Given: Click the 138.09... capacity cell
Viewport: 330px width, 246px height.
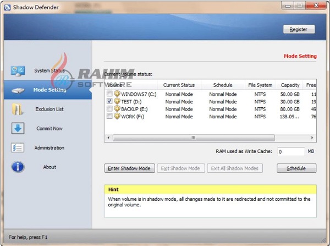Looking at the screenshot, I should (289, 117).
